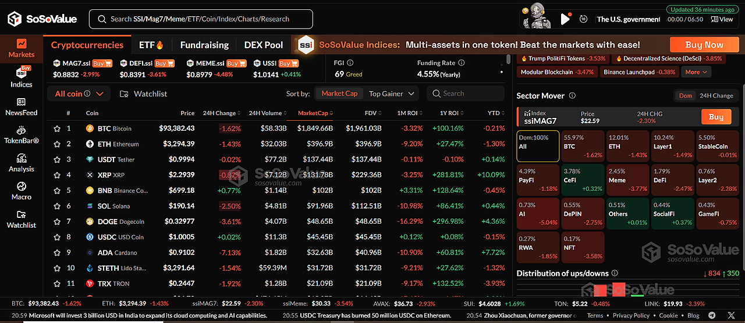Click the SoSoValue logo
Screen dimensions: 745x323
[x=42, y=19]
